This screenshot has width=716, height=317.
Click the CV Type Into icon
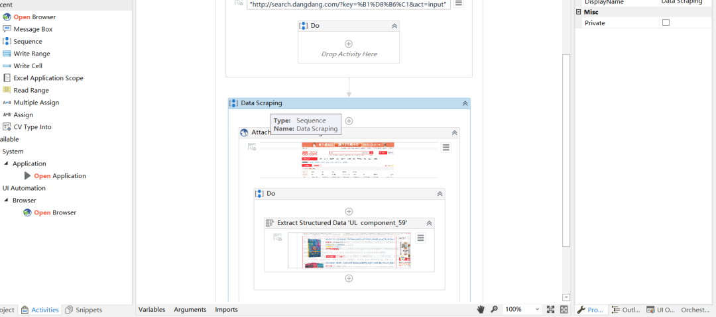point(7,127)
